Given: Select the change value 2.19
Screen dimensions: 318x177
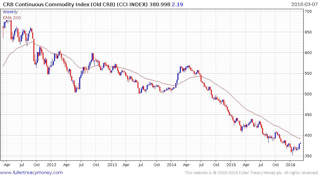Looking at the screenshot, I should point(177,4).
